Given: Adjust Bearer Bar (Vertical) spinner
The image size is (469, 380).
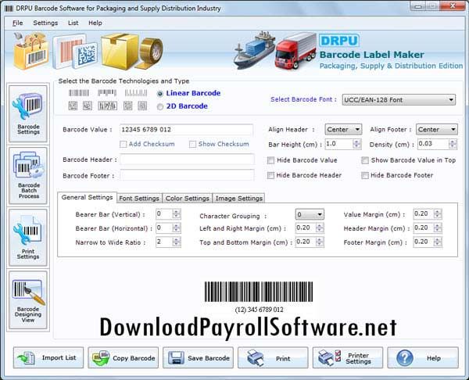Looking at the screenshot, I should [x=176, y=213].
